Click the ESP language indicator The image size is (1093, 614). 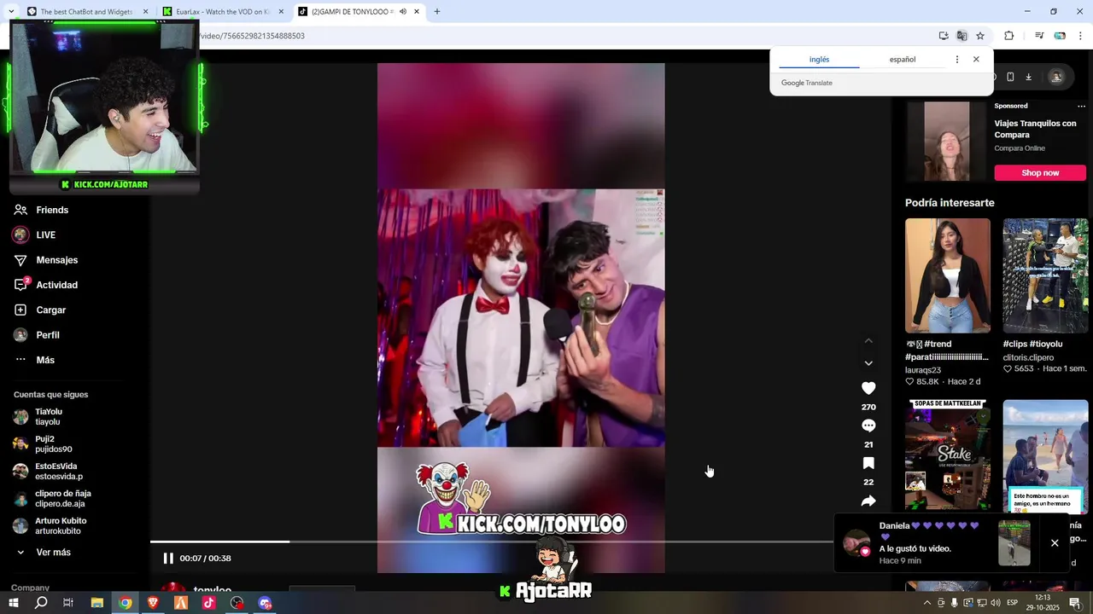1012,603
